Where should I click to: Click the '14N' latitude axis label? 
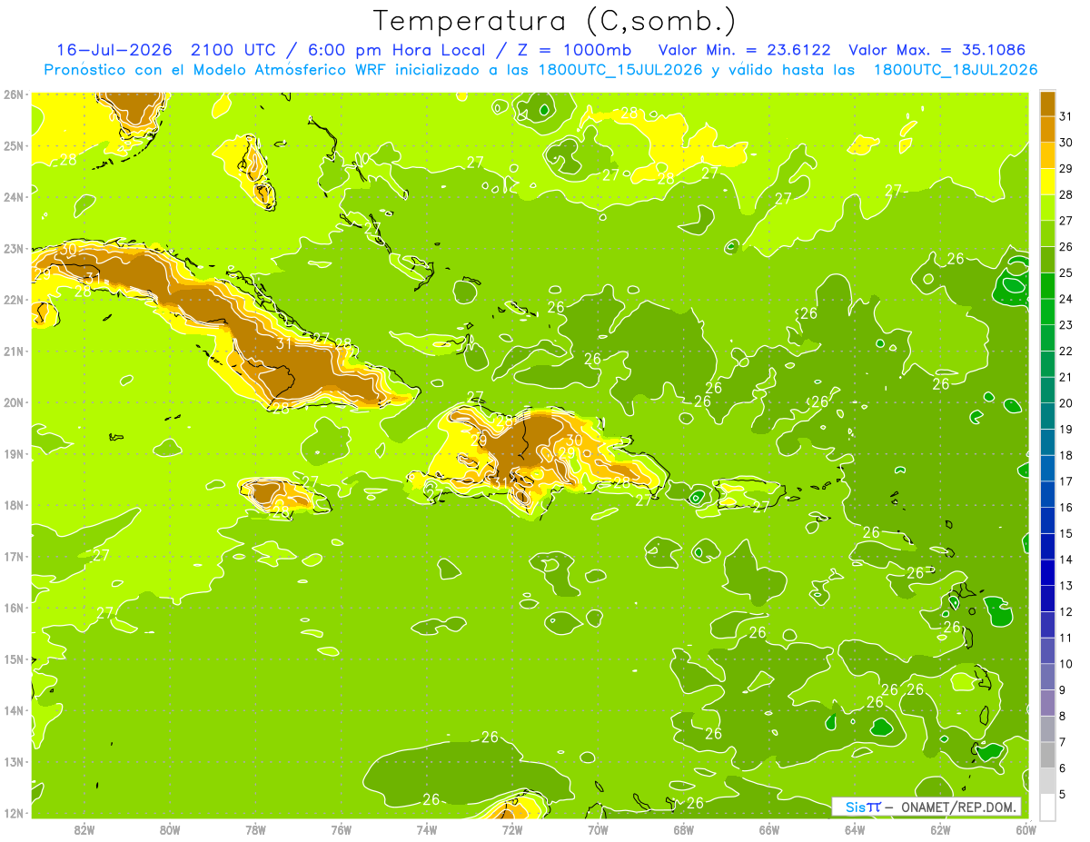[x=13, y=710]
